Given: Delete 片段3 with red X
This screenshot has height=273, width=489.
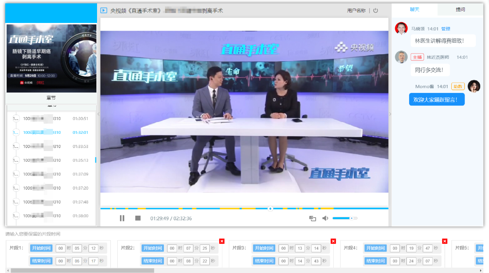Looking at the screenshot, I should (333, 241).
